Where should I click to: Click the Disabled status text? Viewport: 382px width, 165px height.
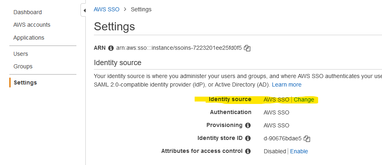(275, 151)
